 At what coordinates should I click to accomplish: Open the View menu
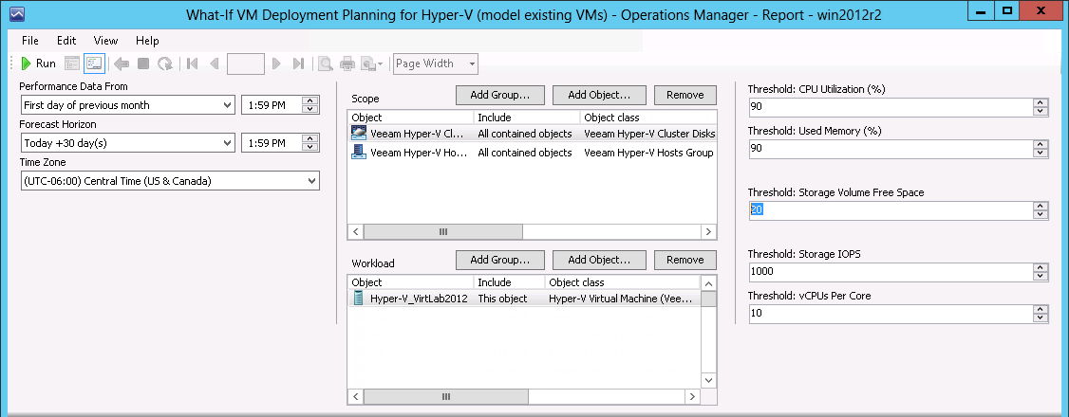pyautogui.click(x=105, y=41)
